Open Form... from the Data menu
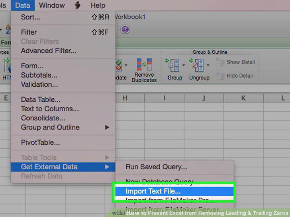 (x=63, y=66)
